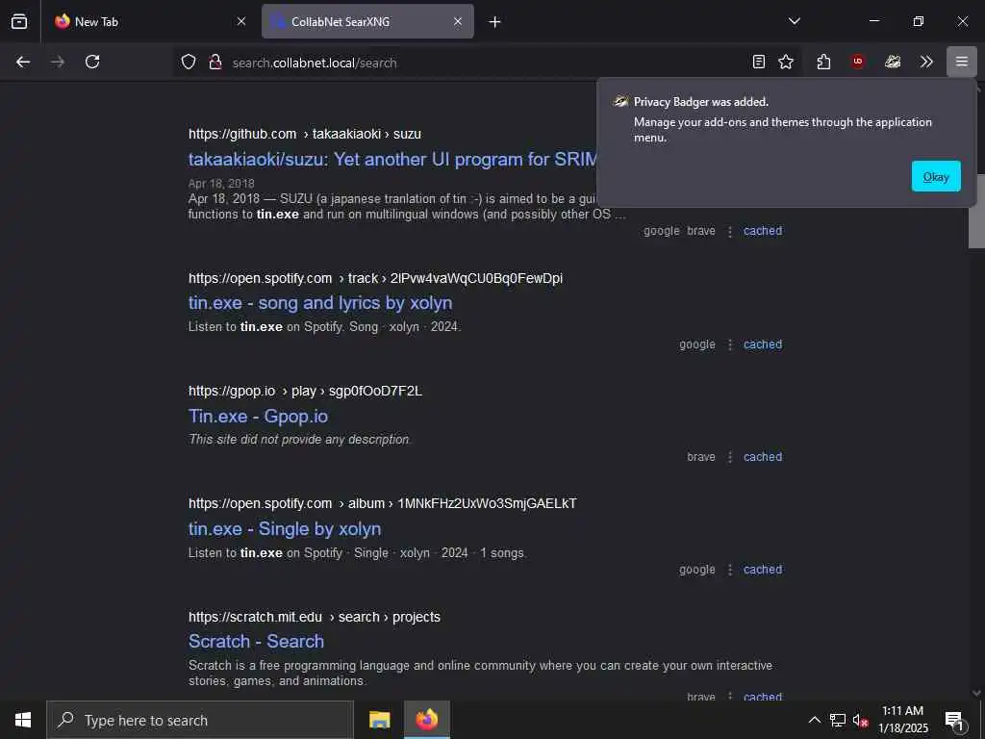This screenshot has width=985, height=739.
Task: Open the network status tray icon
Action: (x=838, y=720)
